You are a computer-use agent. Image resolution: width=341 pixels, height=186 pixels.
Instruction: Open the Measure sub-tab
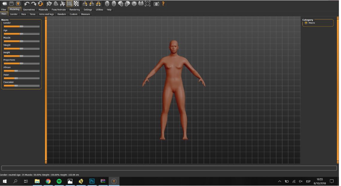tap(86, 14)
